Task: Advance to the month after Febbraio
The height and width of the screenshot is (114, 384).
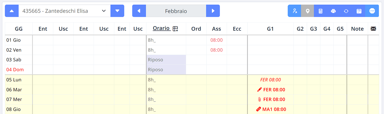Action: tap(213, 11)
